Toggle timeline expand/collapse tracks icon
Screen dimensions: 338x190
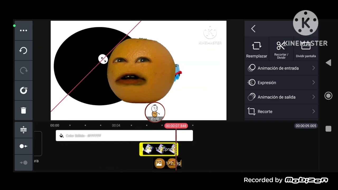coord(24,130)
